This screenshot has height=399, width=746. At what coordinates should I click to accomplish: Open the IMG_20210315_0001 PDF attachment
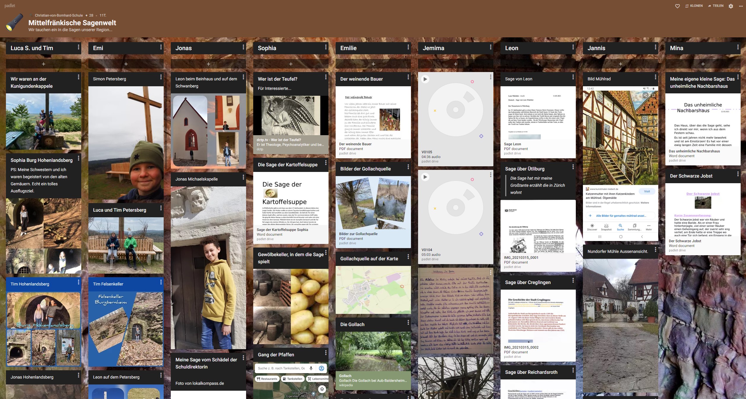pyautogui.click(x=538, y=236)
